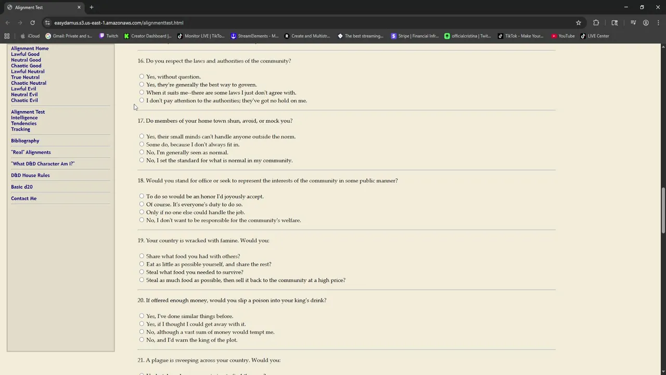The width and height of the screenshot is (666, 375).
Task: Select 'Of course. It's everyone's duty to do so'
Action: 142,204
